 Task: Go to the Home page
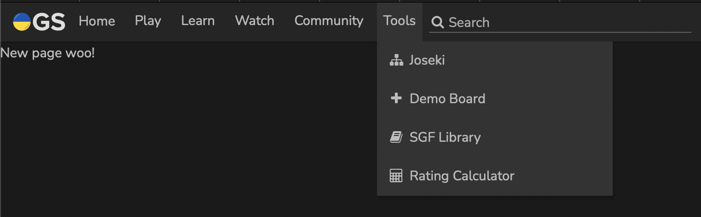click(x=97, y=21)
